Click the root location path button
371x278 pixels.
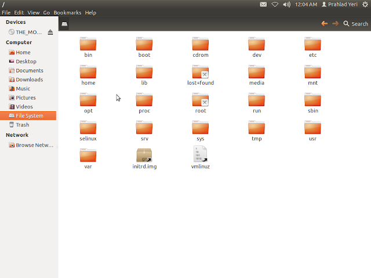point(64,24)
